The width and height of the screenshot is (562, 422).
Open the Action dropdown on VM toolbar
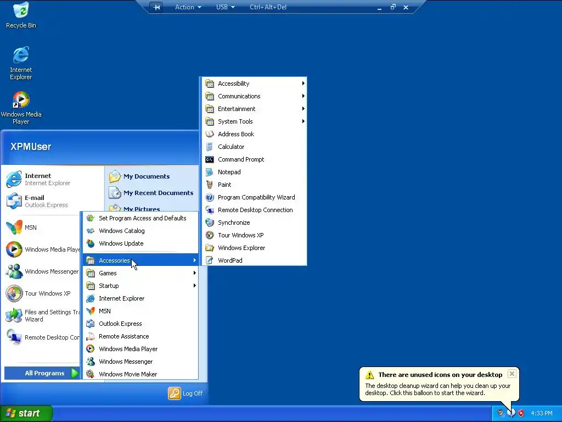click(x=188, y=7)
